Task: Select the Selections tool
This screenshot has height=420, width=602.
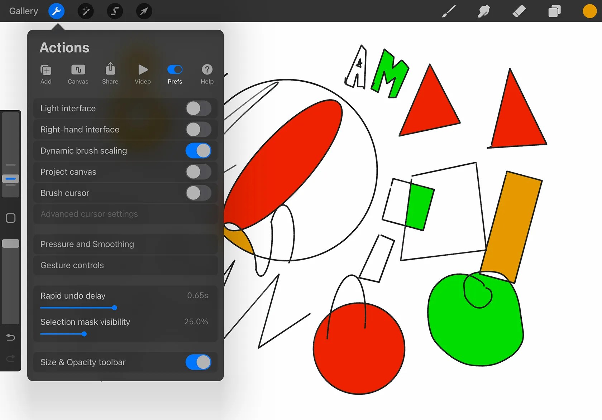Action: pyautogui.click(x=115, y=11)
